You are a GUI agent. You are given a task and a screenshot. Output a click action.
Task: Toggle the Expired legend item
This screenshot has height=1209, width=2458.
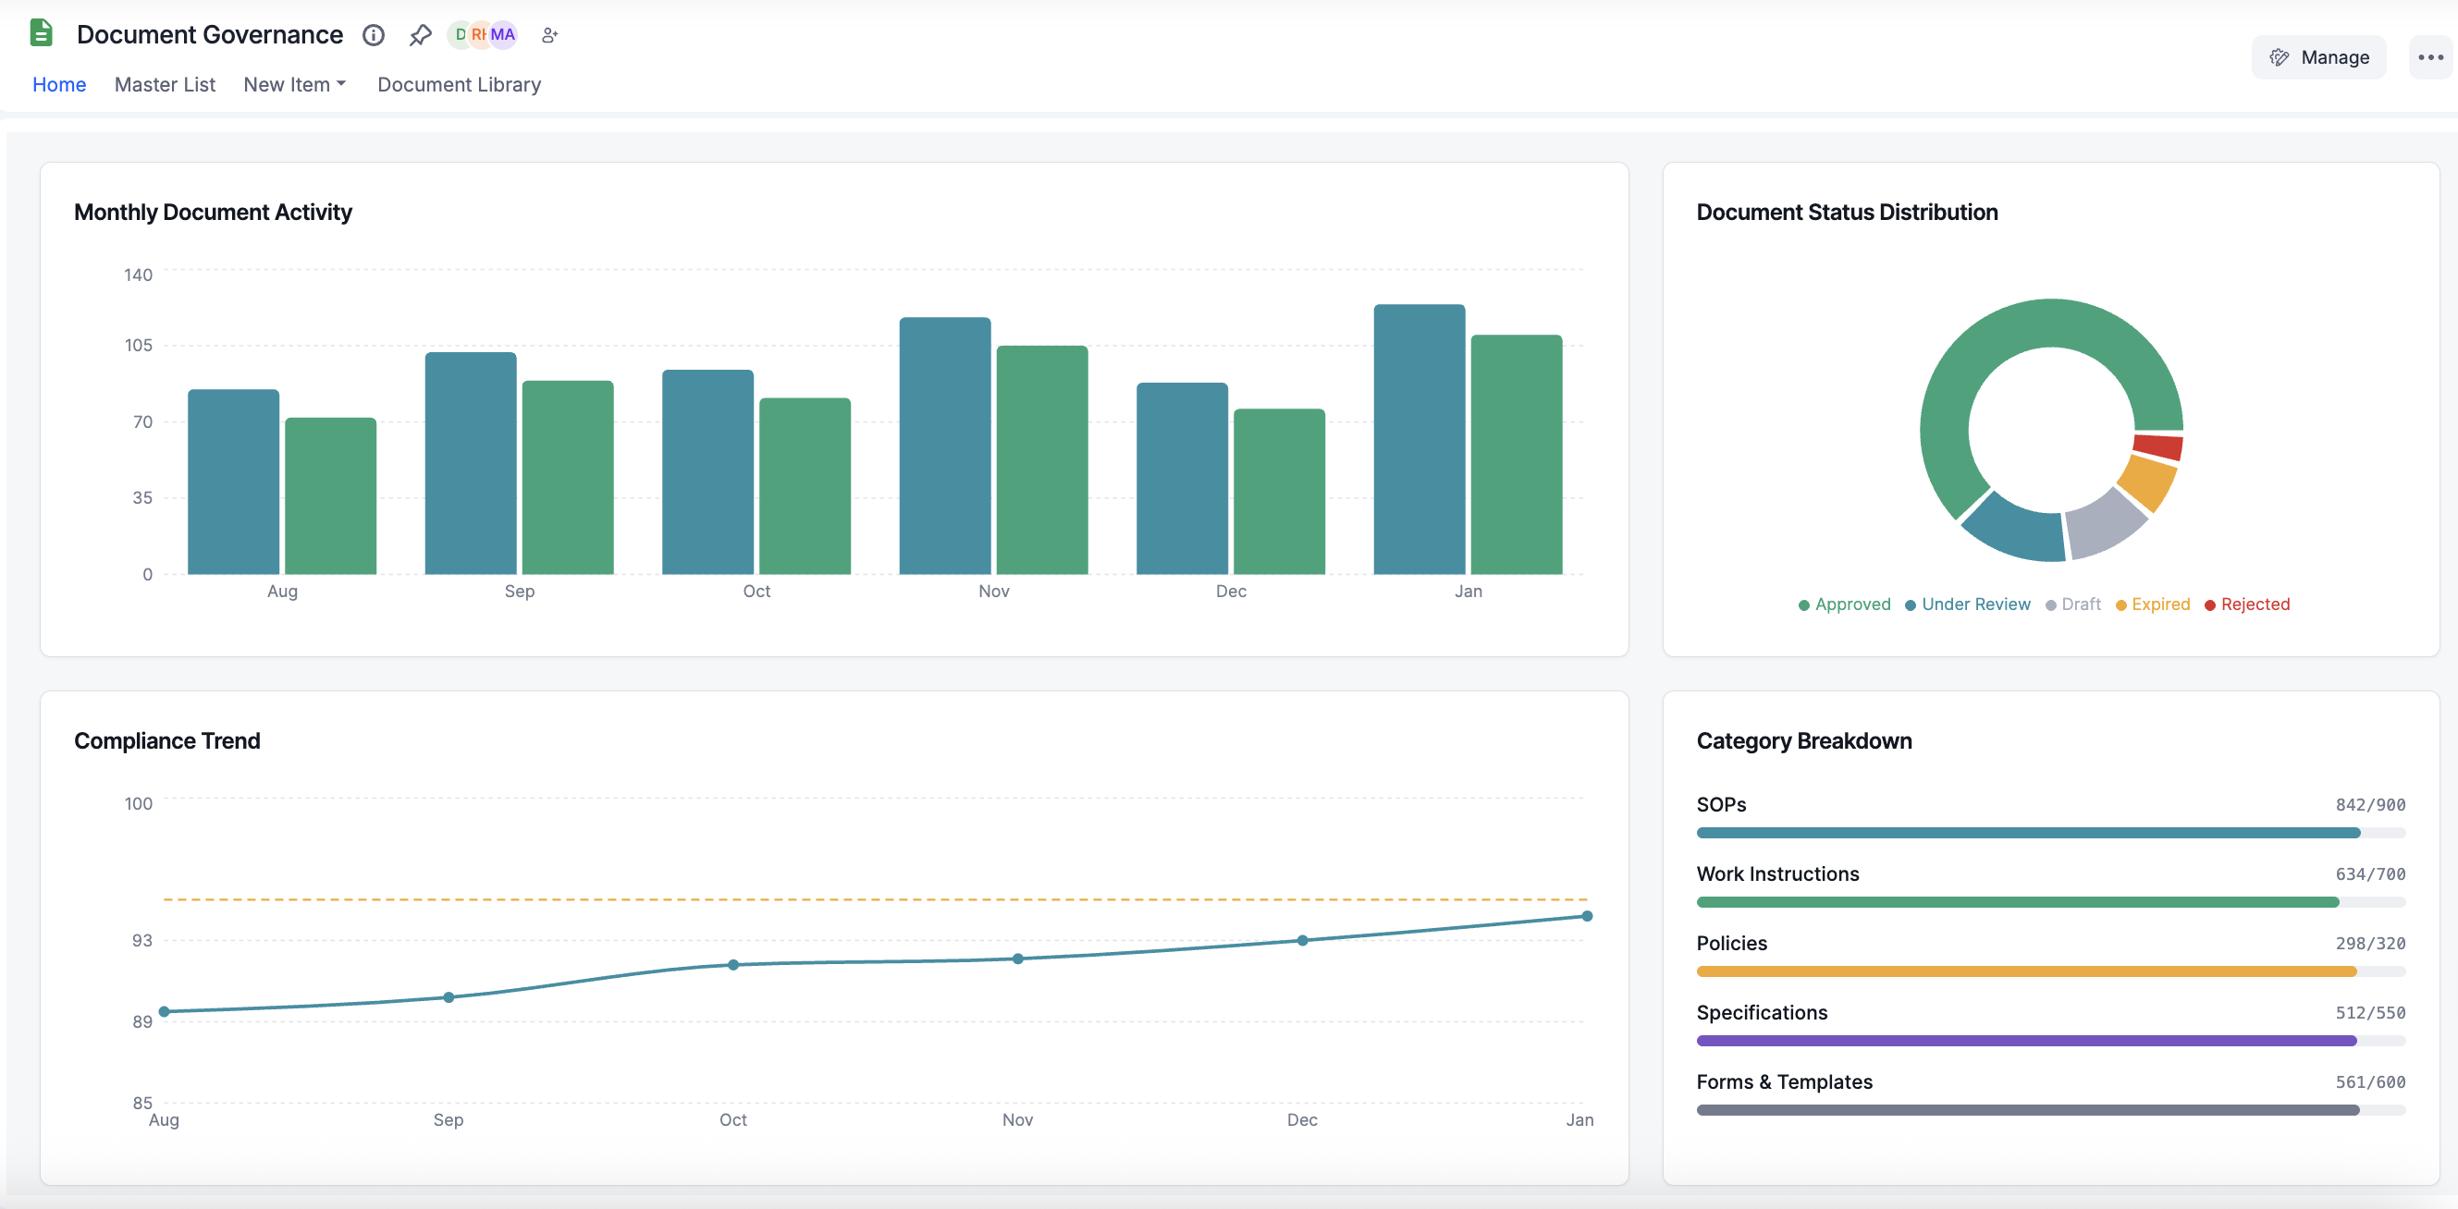point(2152,604)
